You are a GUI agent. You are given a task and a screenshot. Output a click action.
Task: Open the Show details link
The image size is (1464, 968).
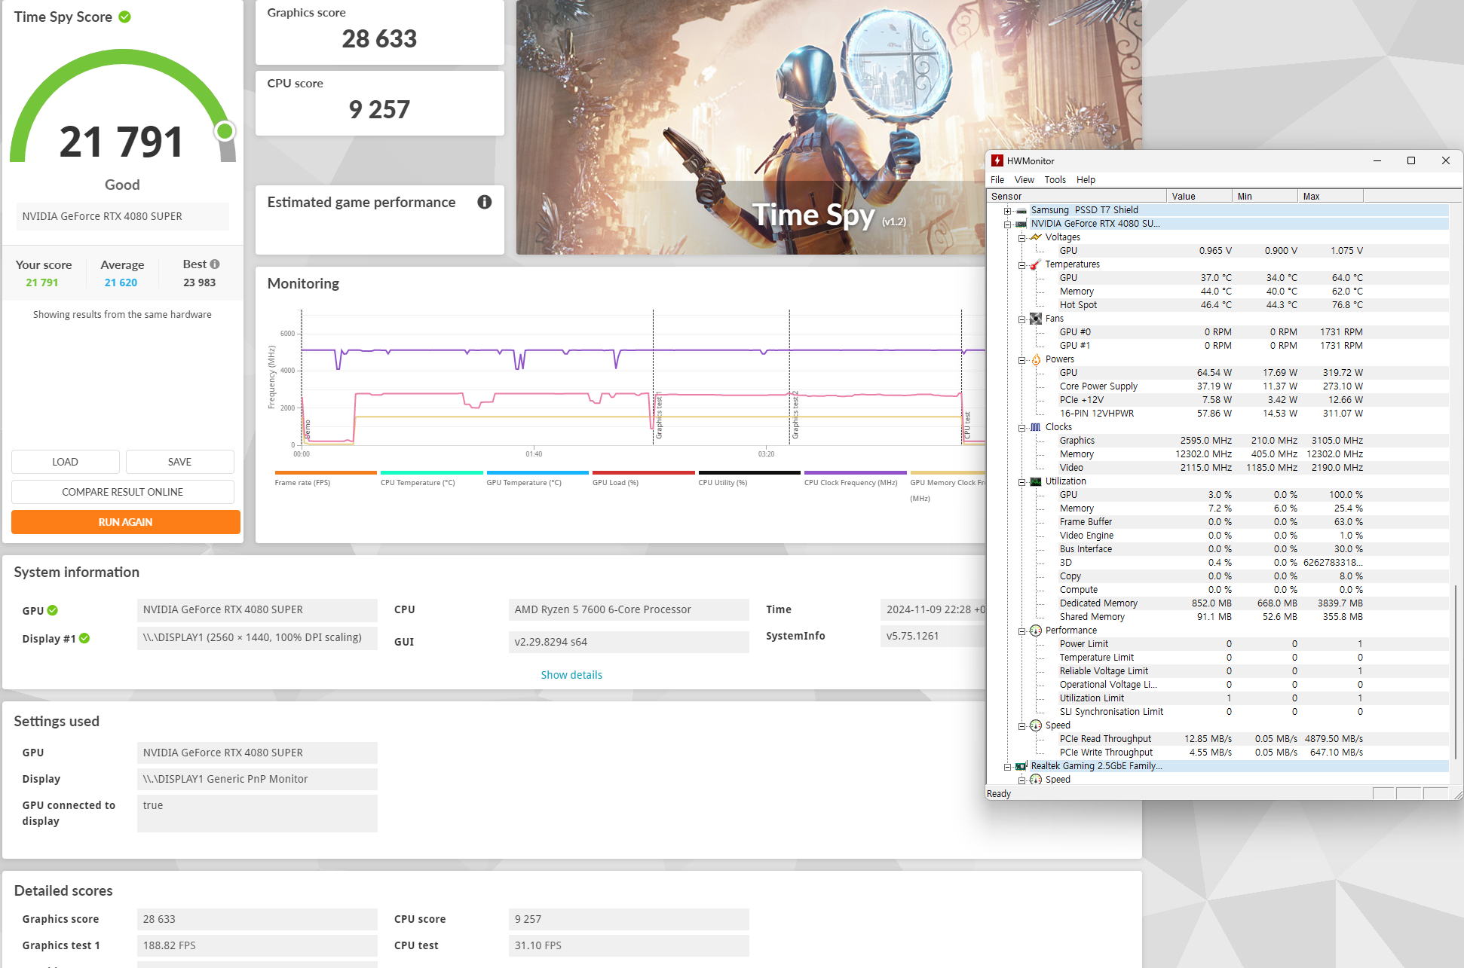click(571, 675)
